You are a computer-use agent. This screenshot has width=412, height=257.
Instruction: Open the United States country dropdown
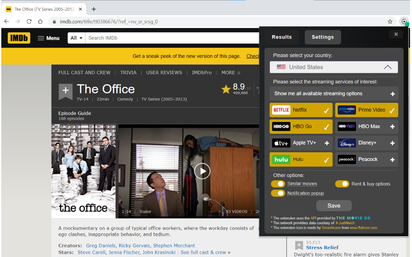[334, 67]
